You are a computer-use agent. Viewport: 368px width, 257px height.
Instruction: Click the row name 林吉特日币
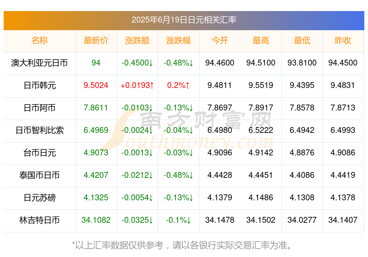[x=39, y=220]
